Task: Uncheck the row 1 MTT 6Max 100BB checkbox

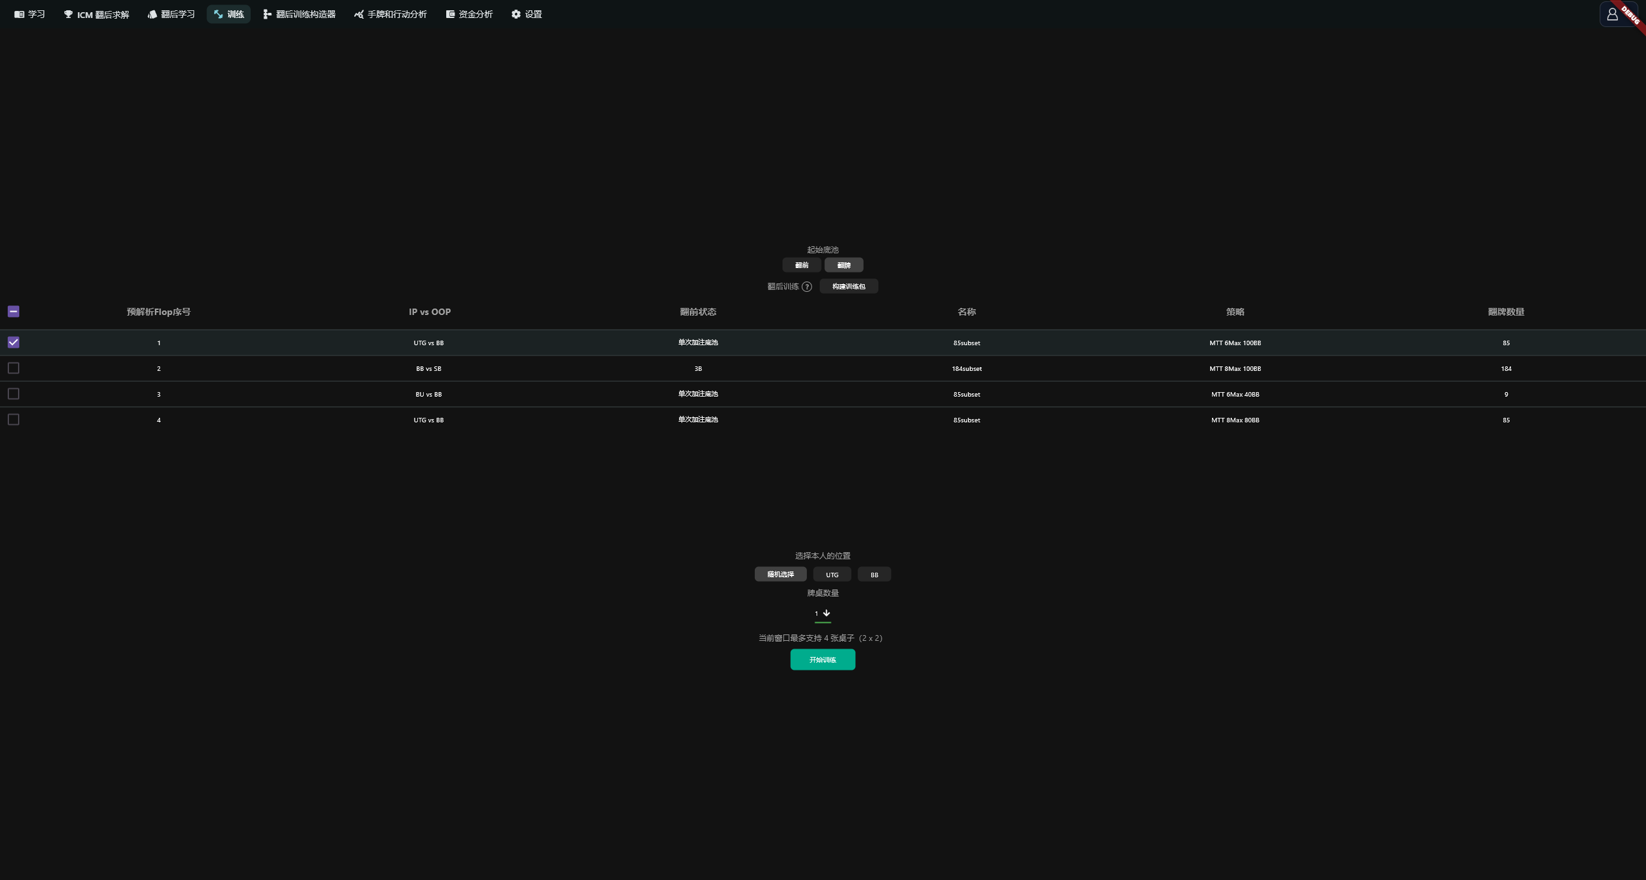Action: pyautogui.click(x=14, y=343)
